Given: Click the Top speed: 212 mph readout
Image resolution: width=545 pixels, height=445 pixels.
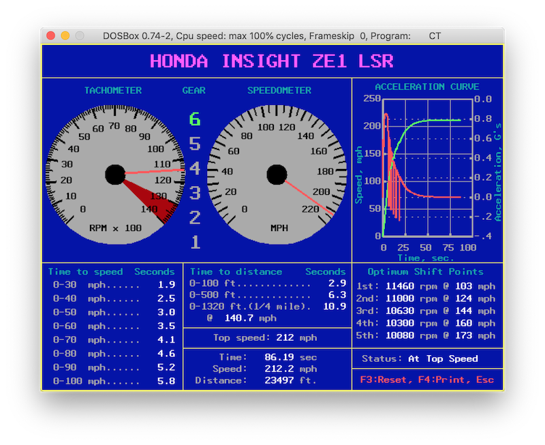Looking at the screenshot, I should [265, 337].
